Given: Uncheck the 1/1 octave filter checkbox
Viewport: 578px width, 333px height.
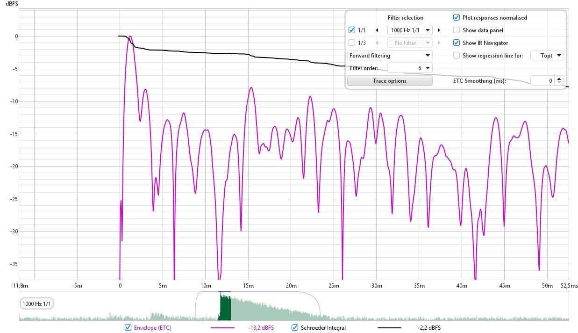Looking at the screenshot, I should [x=352, y=30].
